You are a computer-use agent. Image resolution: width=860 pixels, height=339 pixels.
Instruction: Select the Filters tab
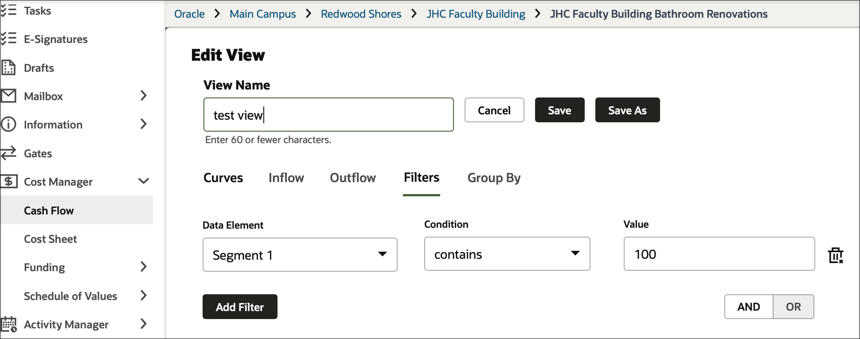click(422, 178)
